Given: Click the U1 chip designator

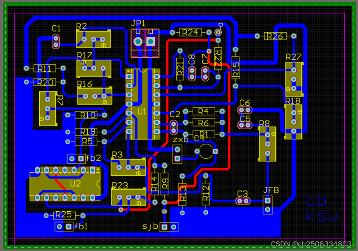Looking at the screenshot, I should tap(142, 111).
